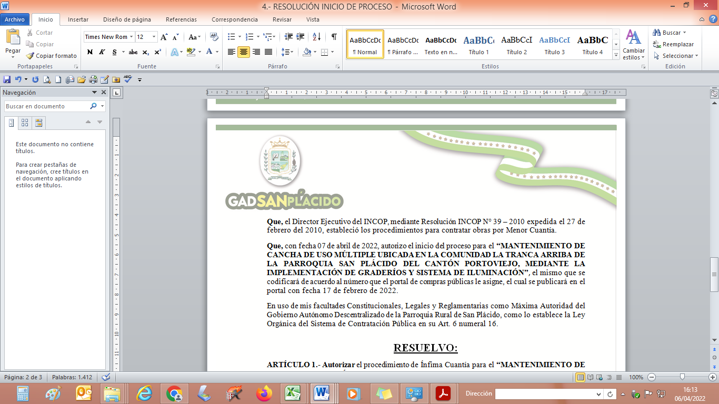Image resolution: width=719 pixels, height=404 pixels.
Task: Switch to the Revisar tab
Action: click(x=282, y=19)
